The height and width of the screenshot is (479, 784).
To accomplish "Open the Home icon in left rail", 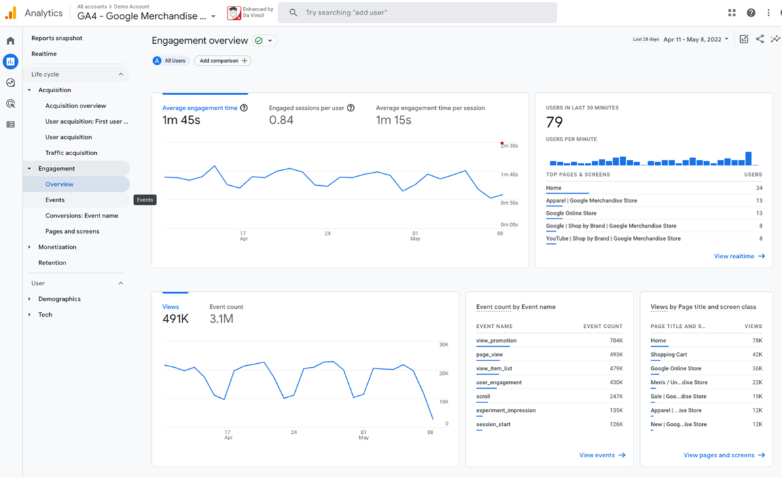I will 10,41.
